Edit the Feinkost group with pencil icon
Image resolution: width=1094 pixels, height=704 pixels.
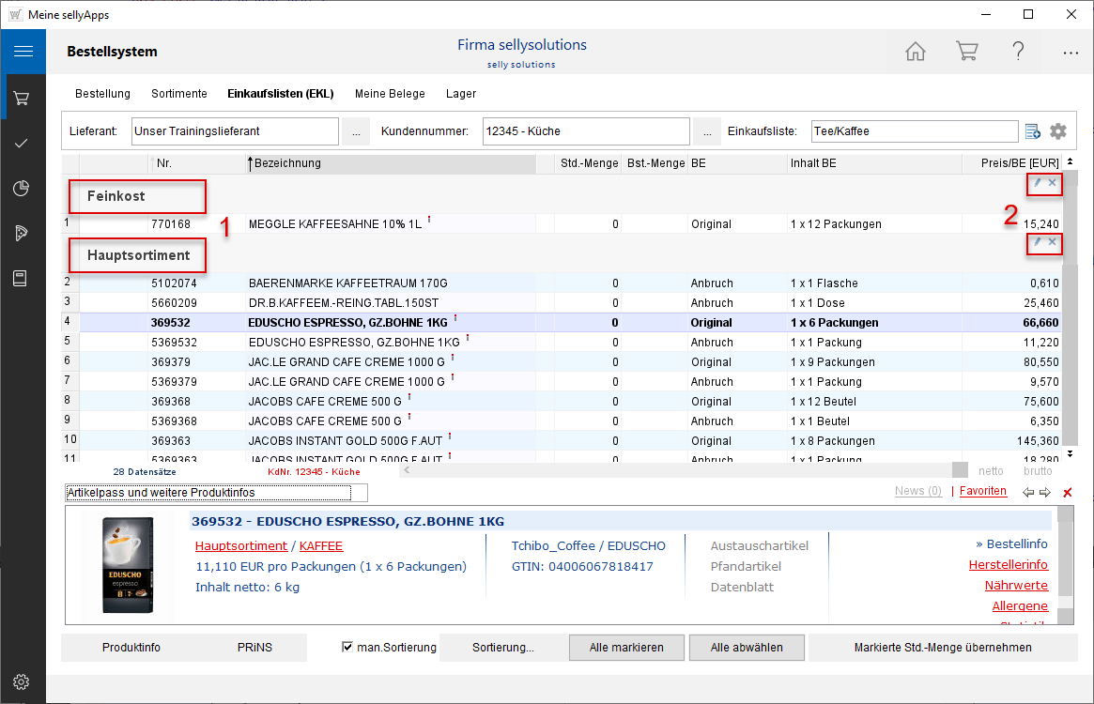(x=1038, y=184)
